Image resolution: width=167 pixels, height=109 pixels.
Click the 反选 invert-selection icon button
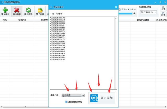163,14
